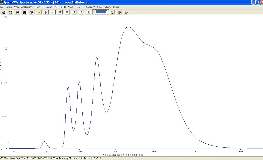The image size is (263, 160).
Task: Click the right cursor marker icon
Action: pos(53,12)
